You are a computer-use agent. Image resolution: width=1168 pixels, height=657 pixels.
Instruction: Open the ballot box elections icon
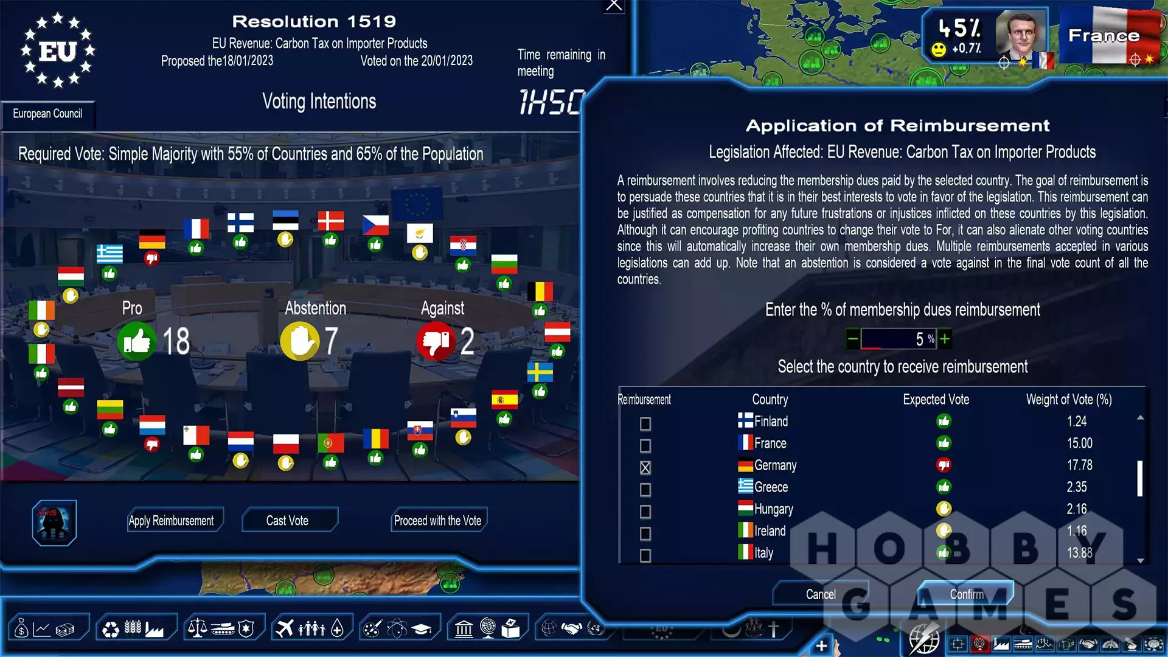(x=511, y=628)
